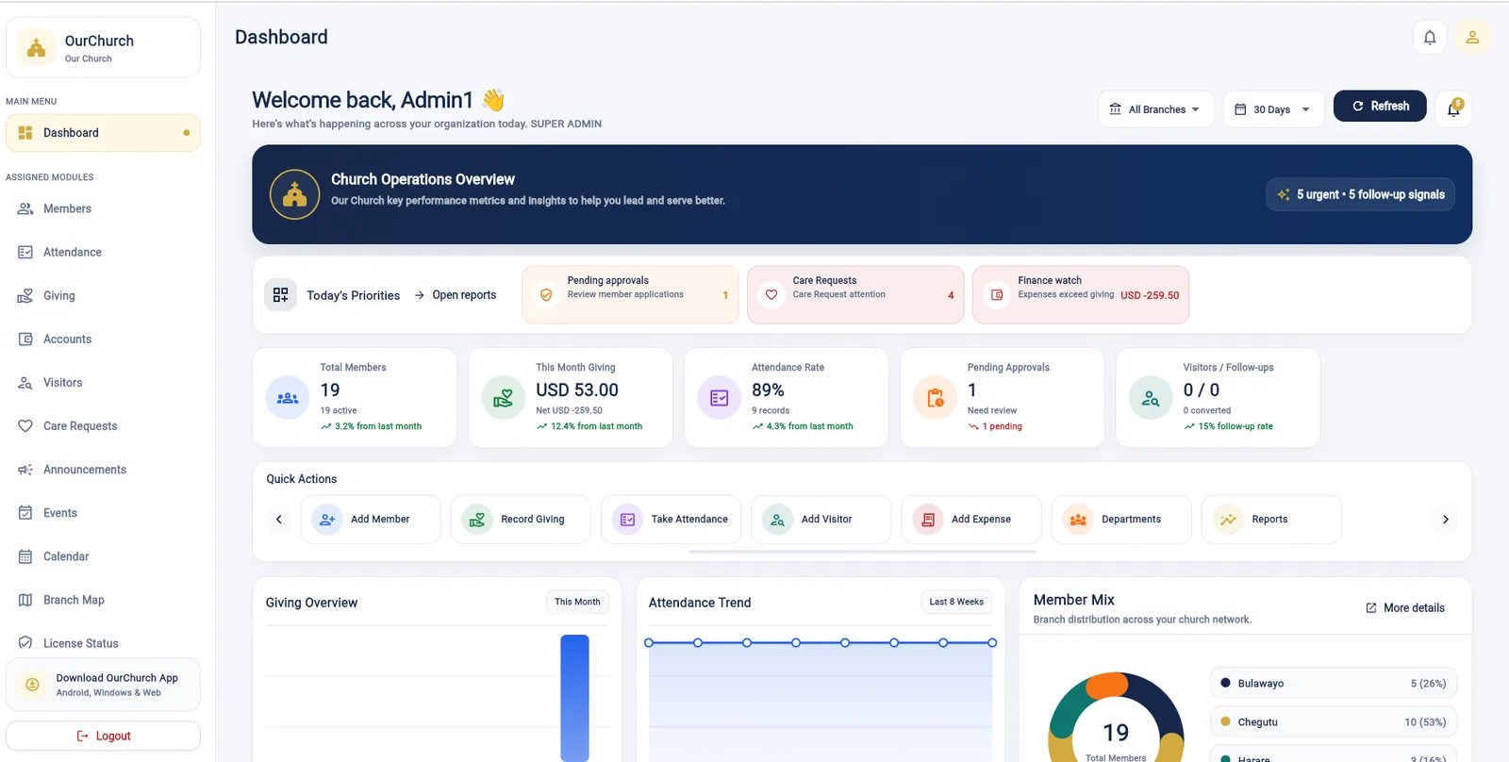Click the 5 urgent follow-up signals badge
1509x762 pixels.
pyautogui.click(x=1360, y=194)
